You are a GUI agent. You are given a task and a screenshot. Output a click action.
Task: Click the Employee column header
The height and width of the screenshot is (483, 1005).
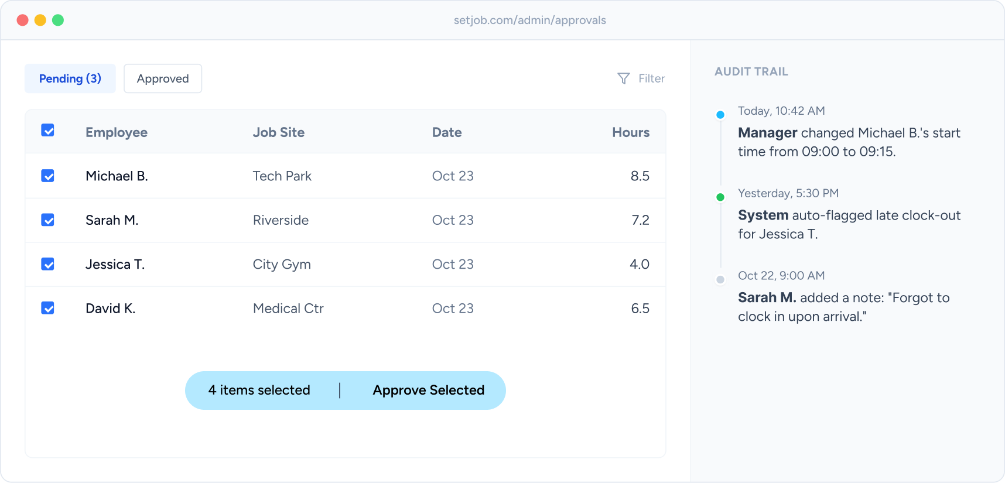click(117, 132)
